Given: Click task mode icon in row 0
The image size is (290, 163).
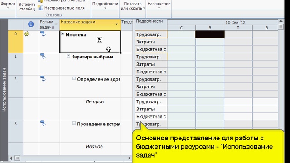Looking at the screenshot, I should (43, 34).
